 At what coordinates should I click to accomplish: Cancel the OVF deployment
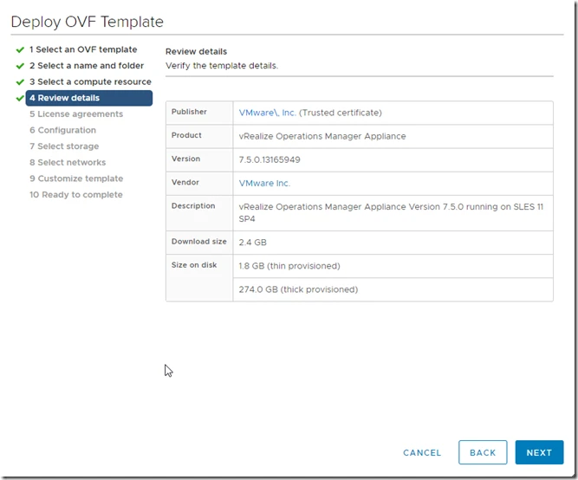pyautogui.click(x=422, y=452)
